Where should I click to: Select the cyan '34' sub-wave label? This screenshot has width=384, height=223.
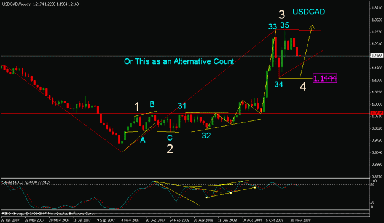click(x=279, y=84)
